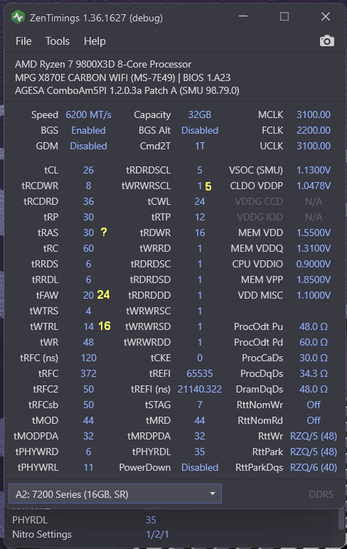The image size is (347, 549).
Task: Open the File menu
Action: tap(23, 41)
